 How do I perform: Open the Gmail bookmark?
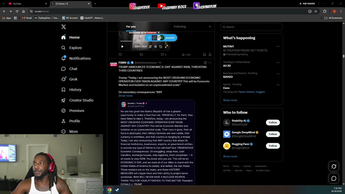pos(27,18)
